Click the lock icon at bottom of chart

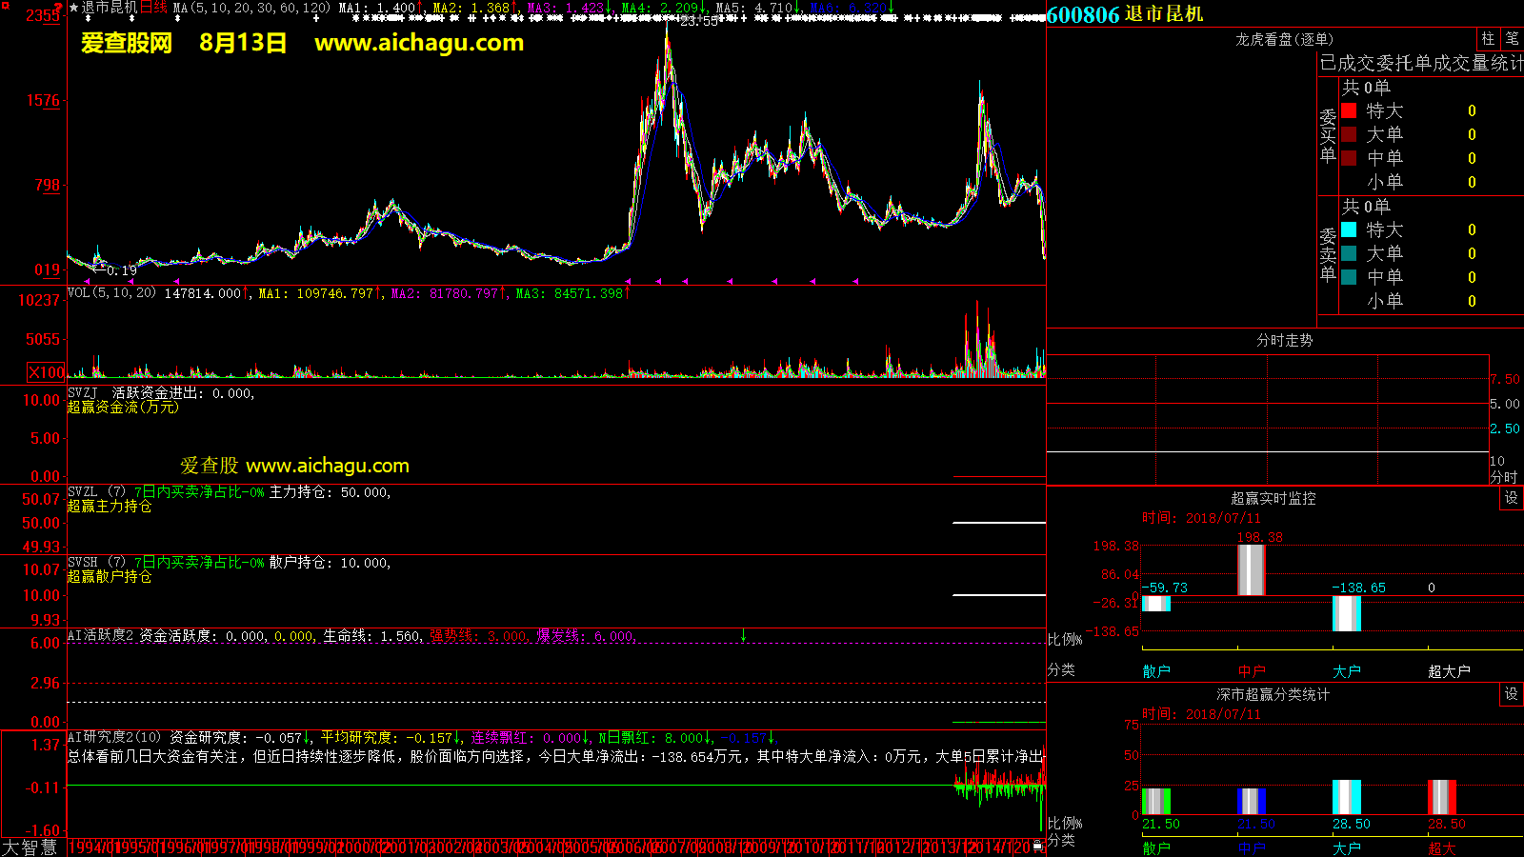coord(1037,845)
